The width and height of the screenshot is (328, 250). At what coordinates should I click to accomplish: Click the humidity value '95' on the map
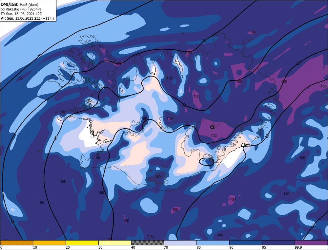(x=20, y=78)
